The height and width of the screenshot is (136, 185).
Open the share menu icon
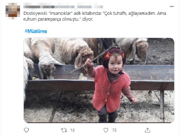(x=148, y=130)
